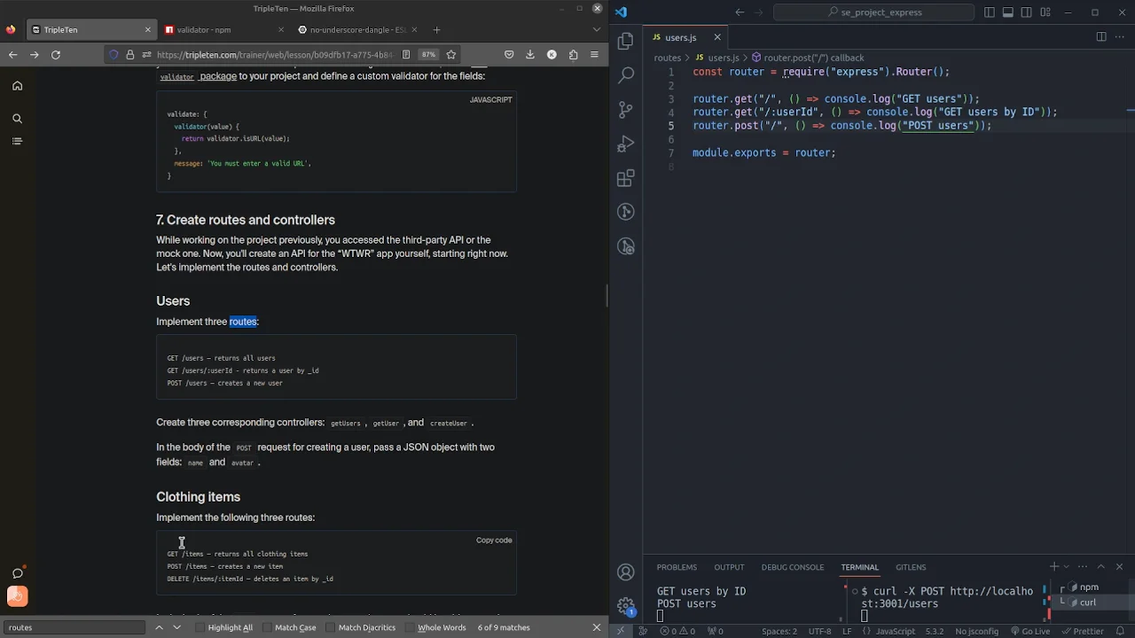This screenshot has height=638, width=1135.
Task: Toggle Highlight All in find bar
Action: click(223, 627)
